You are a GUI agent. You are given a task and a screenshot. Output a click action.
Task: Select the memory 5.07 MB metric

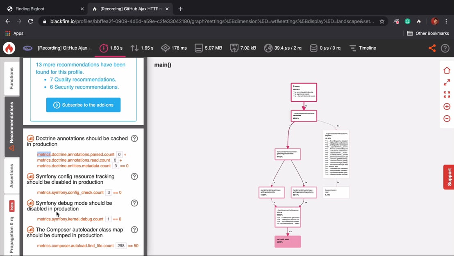[x=209, y=48]
